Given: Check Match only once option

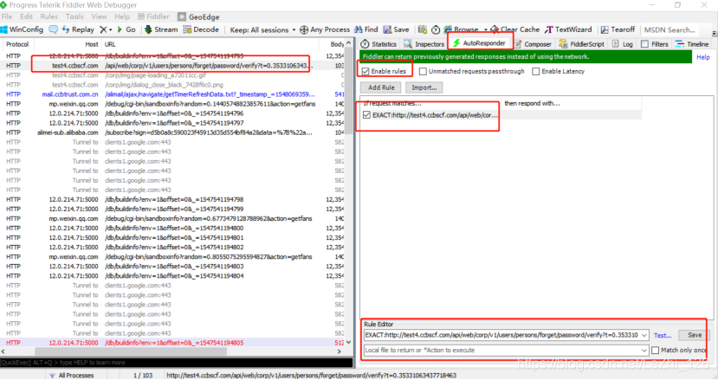Looking at the screenshot, I should (x=656, y=351).
